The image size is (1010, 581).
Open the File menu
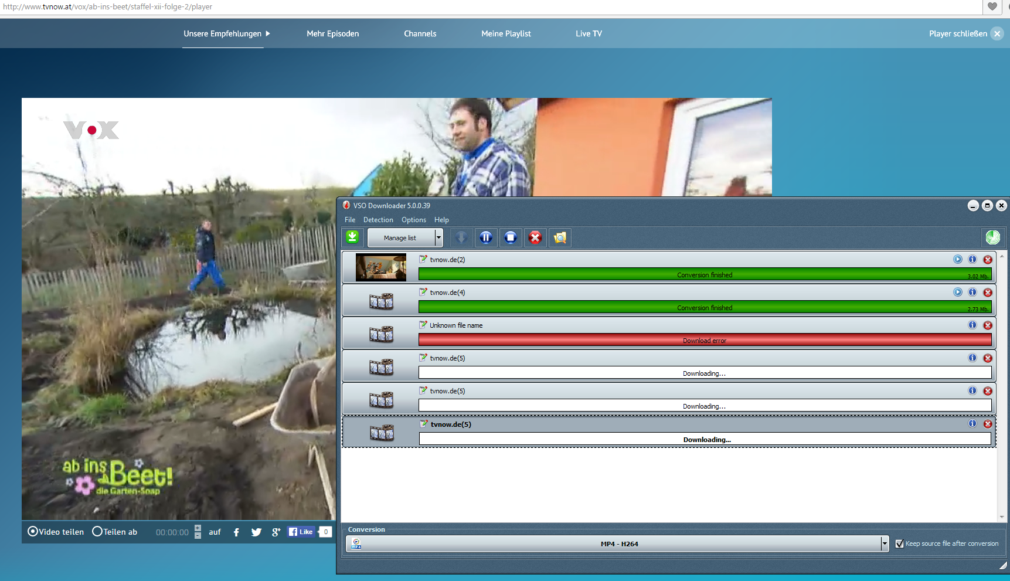pos(350,220)
